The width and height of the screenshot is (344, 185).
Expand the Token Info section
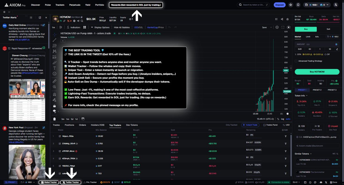(301, 96)
